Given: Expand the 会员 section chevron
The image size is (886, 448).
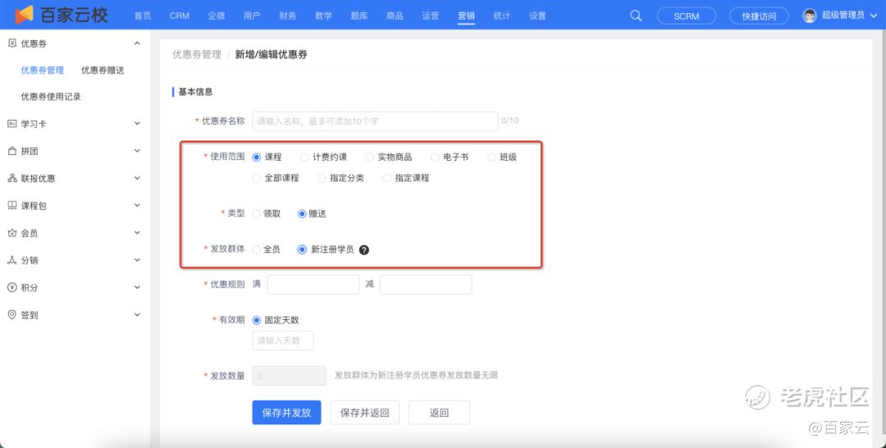Looking at the screenshot, I should [137, 232].
